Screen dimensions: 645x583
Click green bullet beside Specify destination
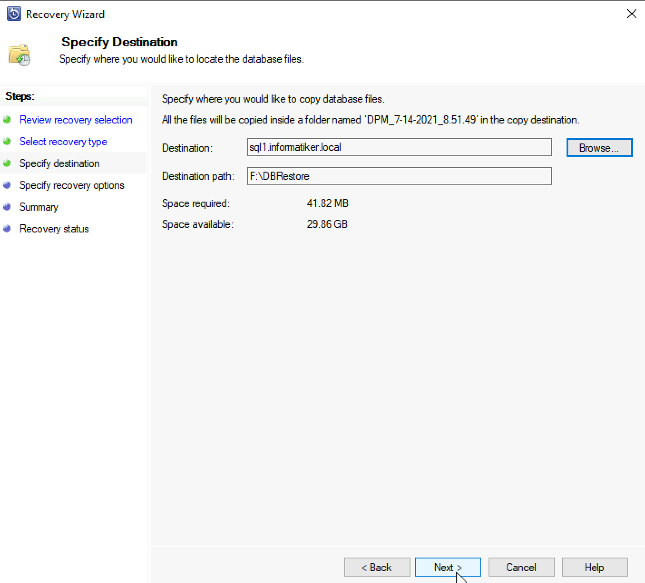click(7, 163)
